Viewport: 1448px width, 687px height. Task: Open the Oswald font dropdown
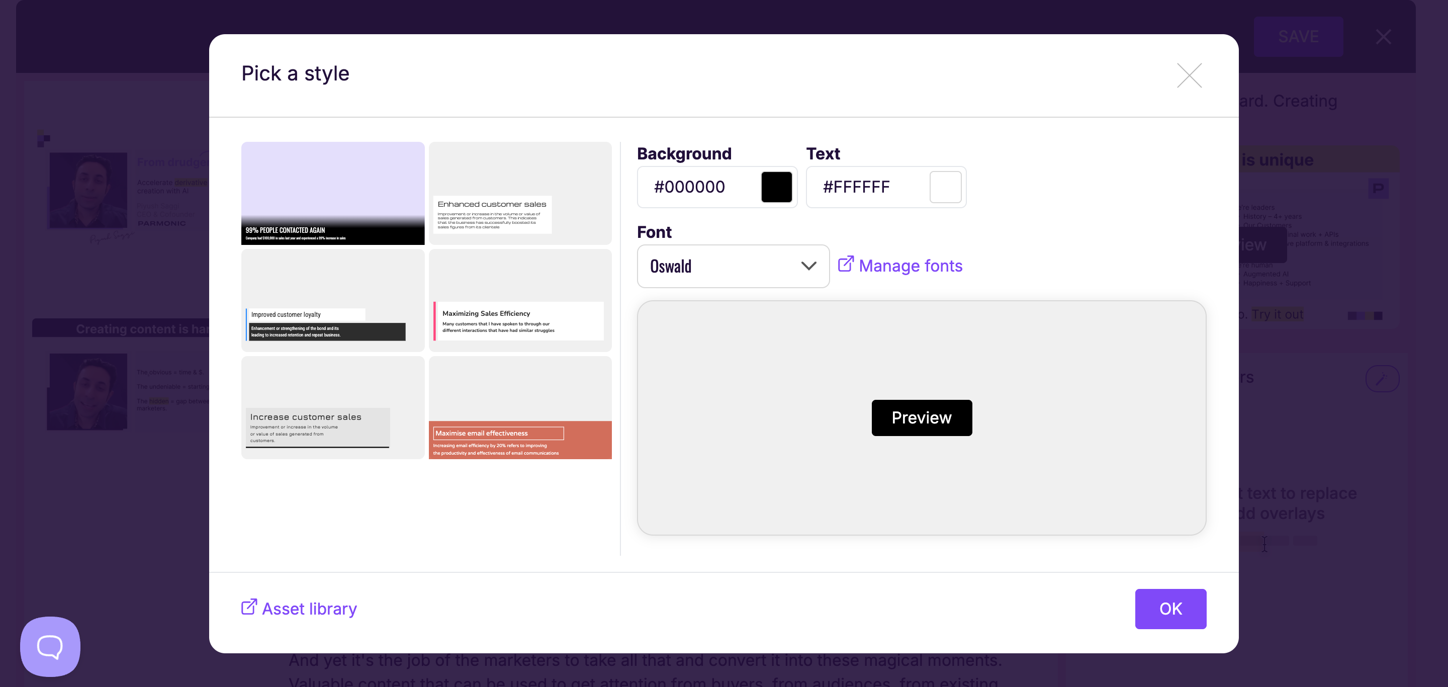[x=733, y=267]
